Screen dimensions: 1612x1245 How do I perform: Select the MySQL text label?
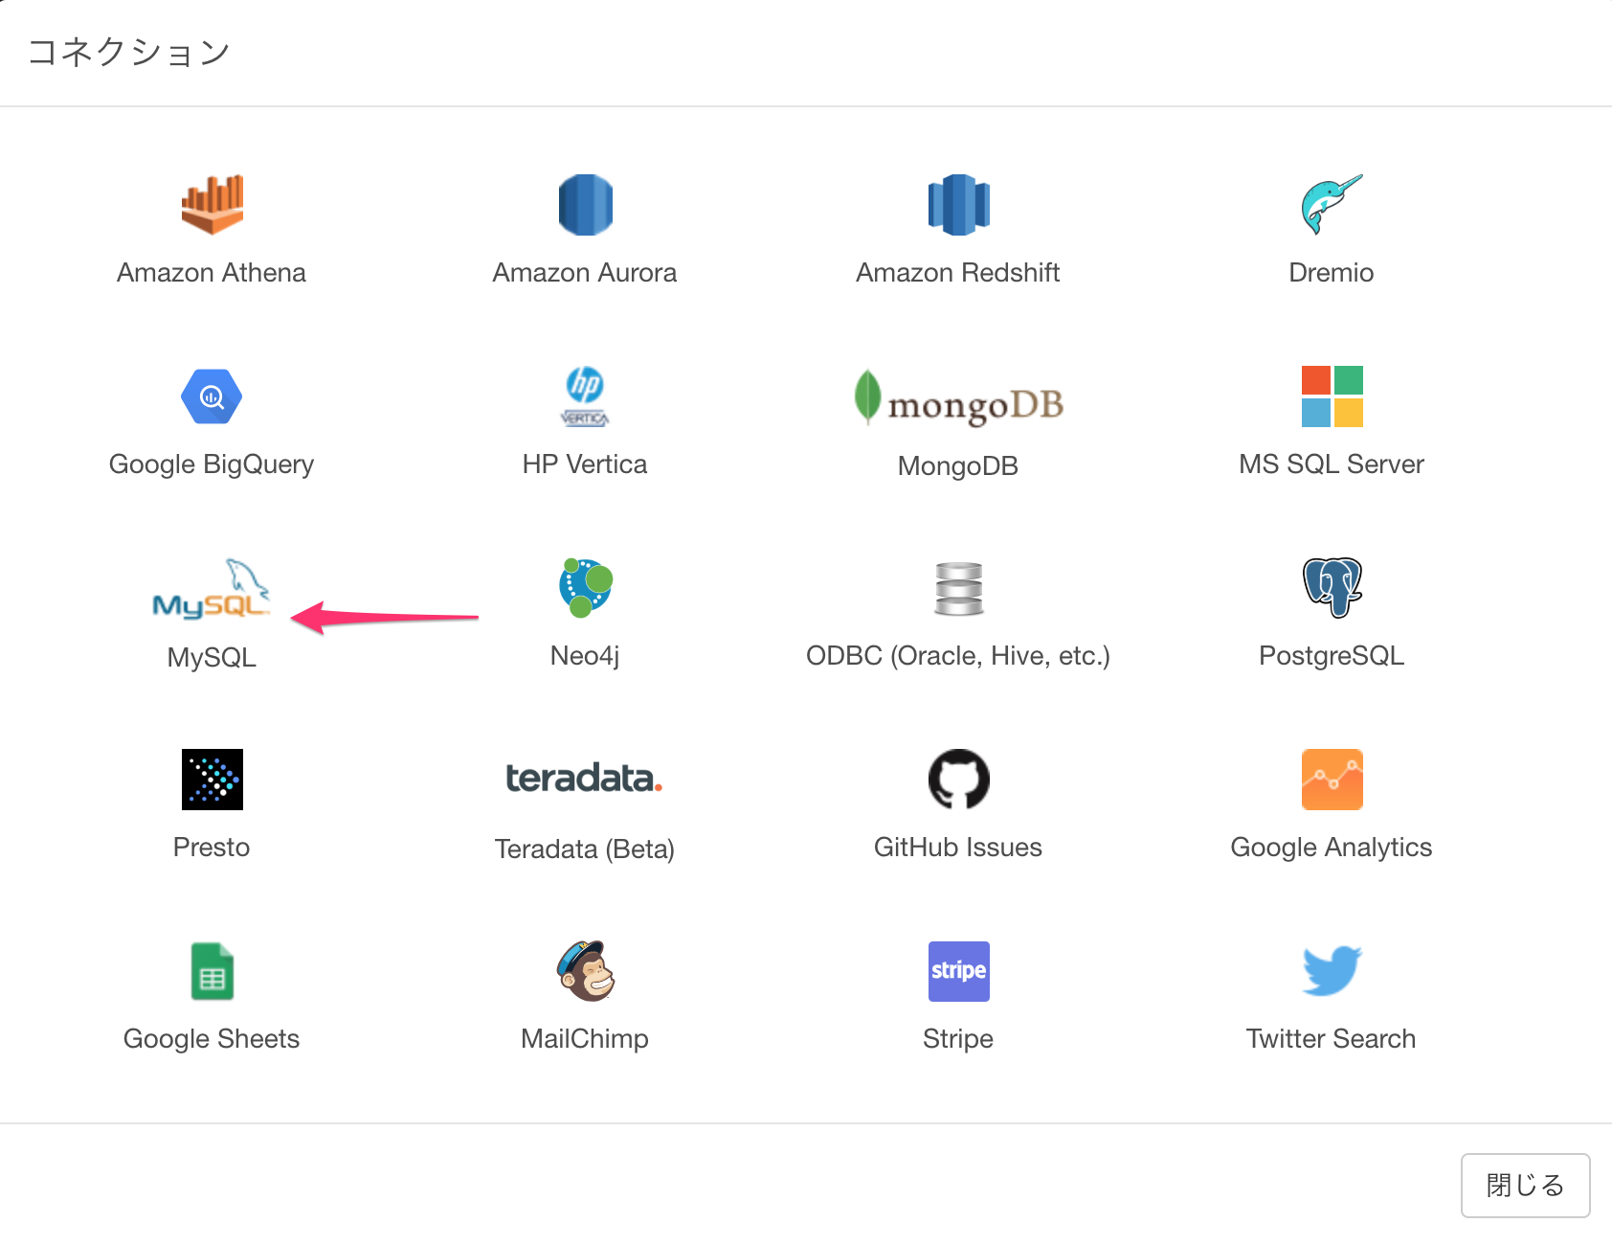tap(212, 658)
